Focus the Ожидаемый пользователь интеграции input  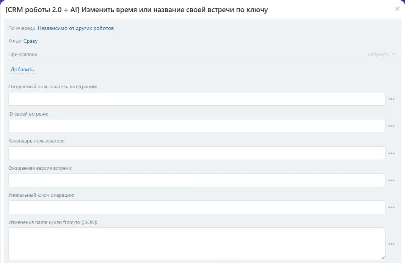click(x=197, y=99)
